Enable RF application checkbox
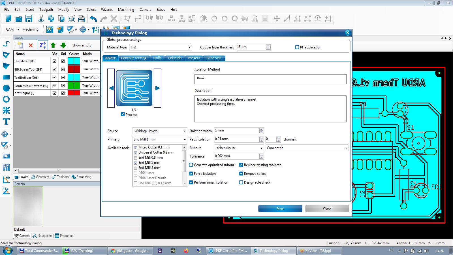 click(297, 47)
